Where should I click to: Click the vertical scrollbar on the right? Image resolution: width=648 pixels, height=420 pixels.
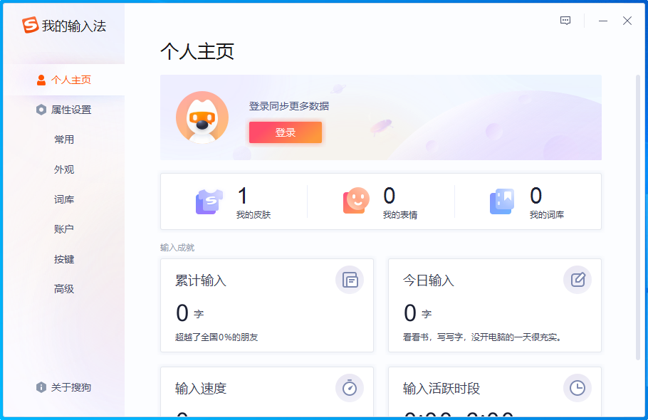pyautogui.click(x=637, y=217)
